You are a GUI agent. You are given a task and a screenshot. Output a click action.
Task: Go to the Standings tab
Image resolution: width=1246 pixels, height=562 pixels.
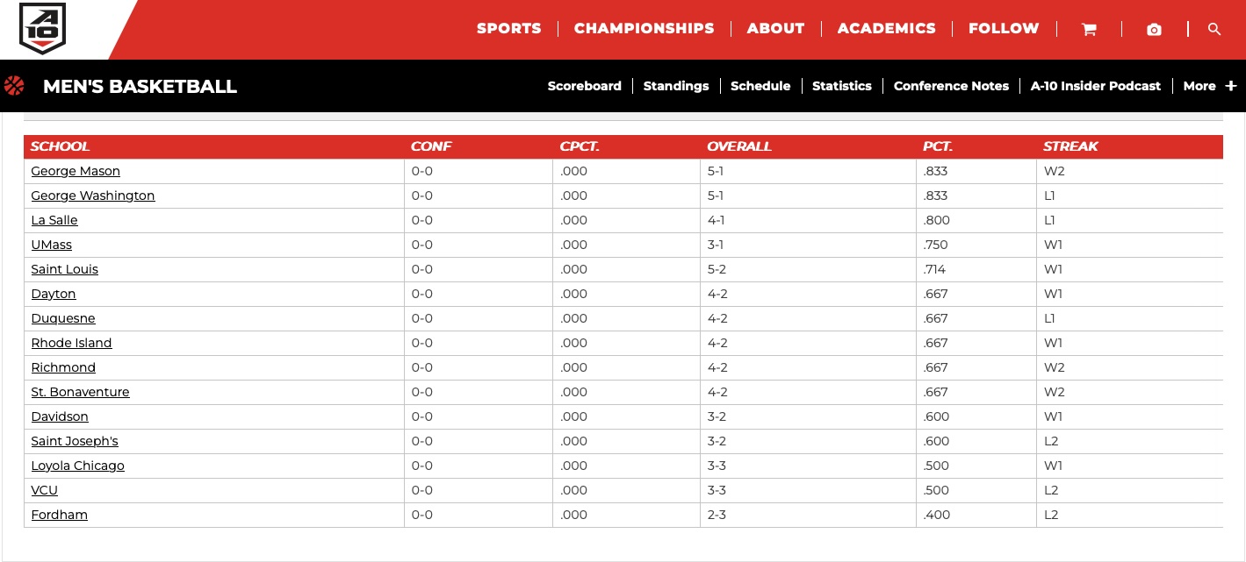[x=675, y=86]
